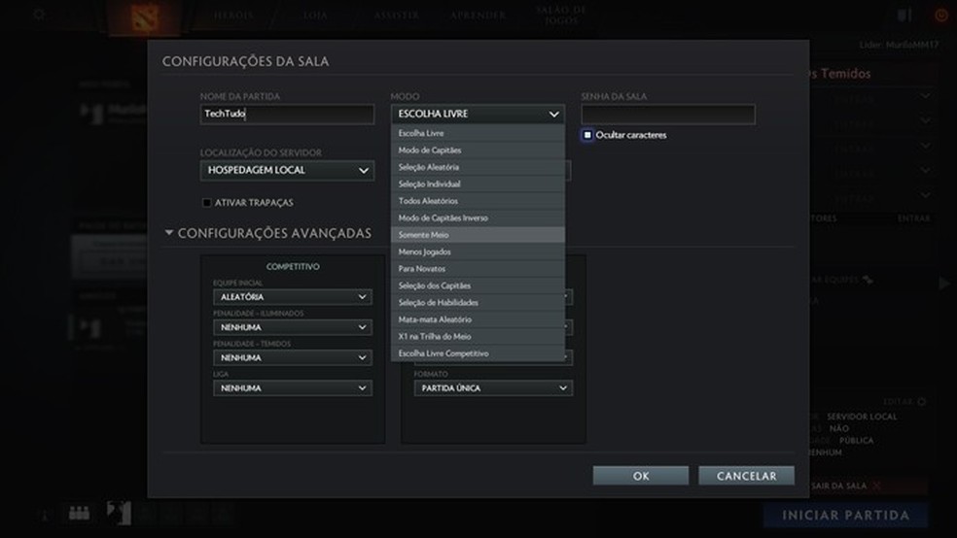
Task: Open the Heróis tab in the top bar
Action: pyautogui.click(x=233, y=16)
